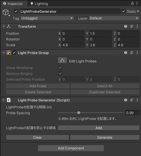Collapse the Light Probe Group foldout

4,53
